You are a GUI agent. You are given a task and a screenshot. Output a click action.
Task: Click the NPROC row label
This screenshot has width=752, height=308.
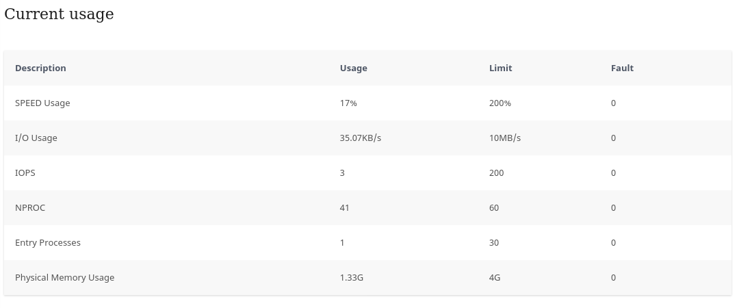pos(30,208)
